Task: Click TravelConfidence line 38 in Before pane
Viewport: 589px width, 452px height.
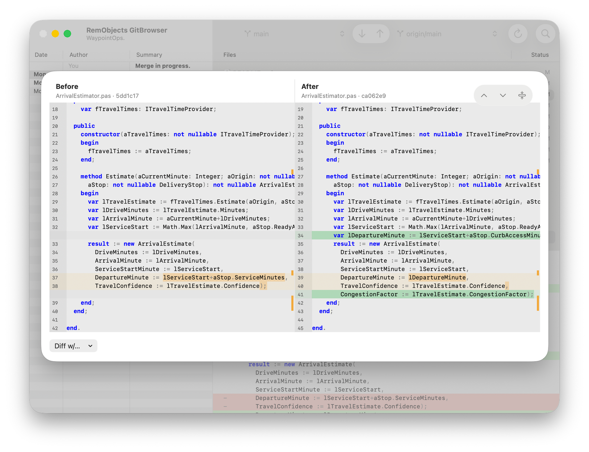Action: pos(181,286)
